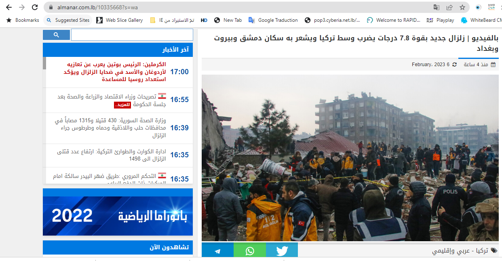
Task: Open the share page icon in address bar
Action: pos(449,7)
